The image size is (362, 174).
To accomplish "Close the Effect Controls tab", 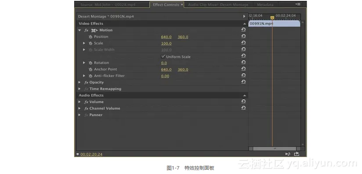I will (x=182, y=5).
